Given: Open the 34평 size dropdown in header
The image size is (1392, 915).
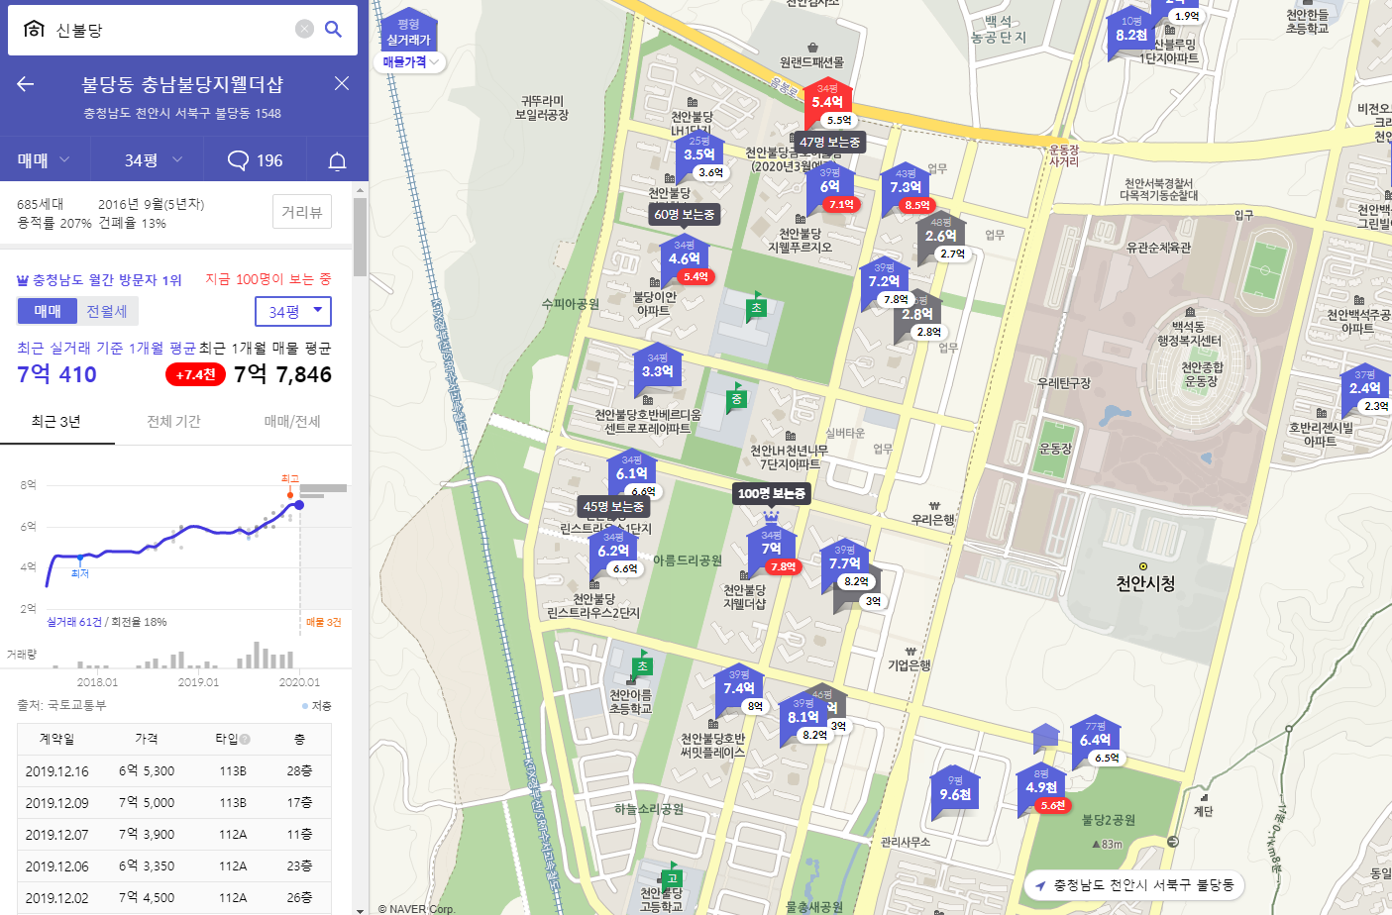Looking at the screenshot, I should click(x=154, y=159).
